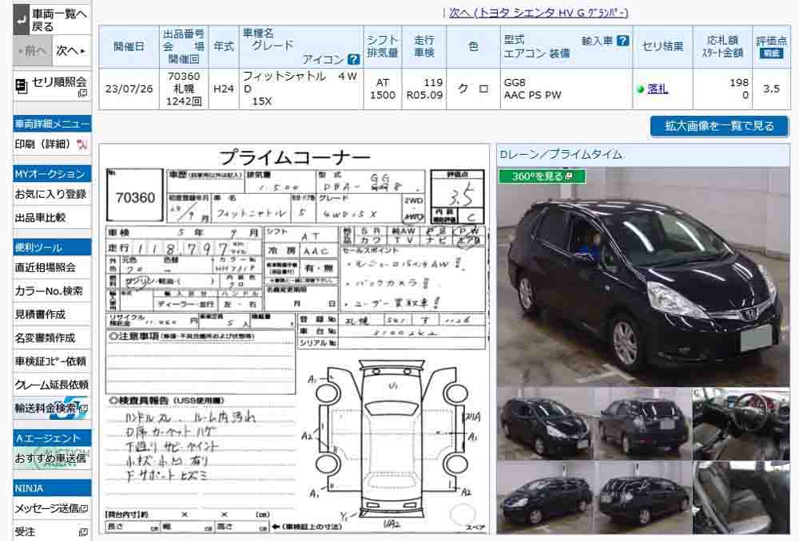Launch the 360°を見る viewer
Viewport: 799px width, 541px height.
click(x=543, y=176)
